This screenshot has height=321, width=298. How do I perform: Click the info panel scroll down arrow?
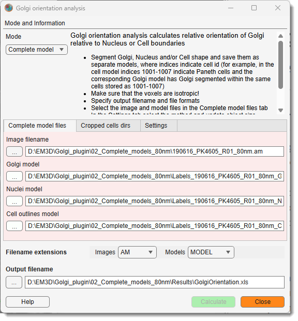(281, 111)
